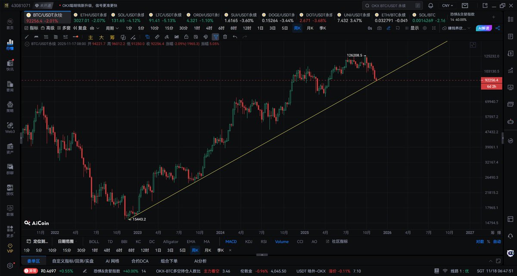Toggle the BOLL indicator
Viewport: 517px width, 276px height.
click(x=94, y=241)
